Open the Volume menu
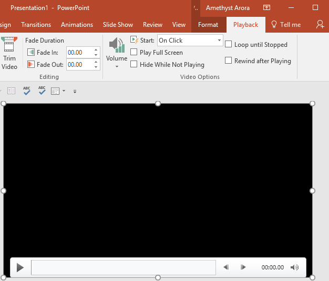Viewport: 329px width, 281px height. pos(117,53)
